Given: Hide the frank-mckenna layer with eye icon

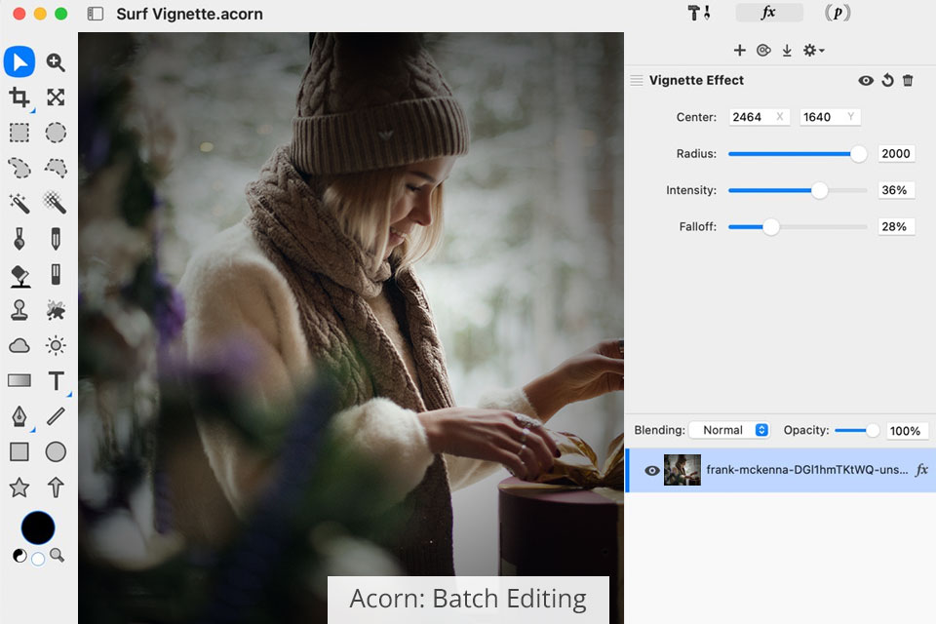Looking at the screenshot, I should click(652, 471).
